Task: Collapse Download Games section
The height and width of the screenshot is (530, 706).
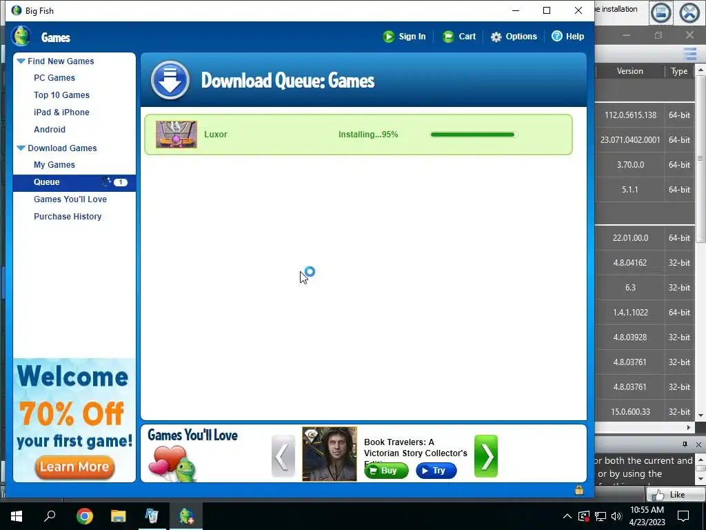Action: [x=21, y=148]
